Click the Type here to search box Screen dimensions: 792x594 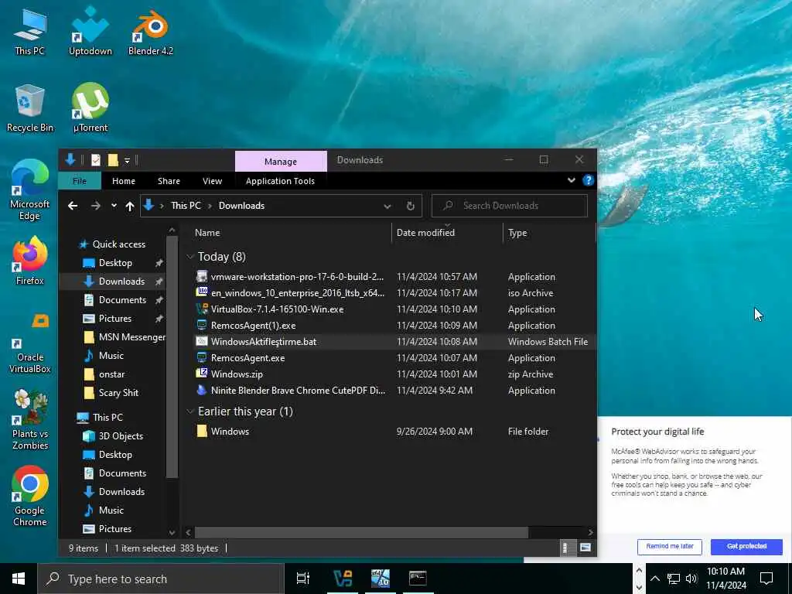[x=162, y=579]
